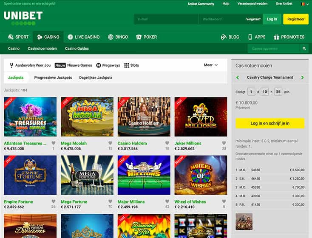Switch to Dagelijkse Jackpots tab
Viewport: 312px width, 238px height.
coord(96,78)
